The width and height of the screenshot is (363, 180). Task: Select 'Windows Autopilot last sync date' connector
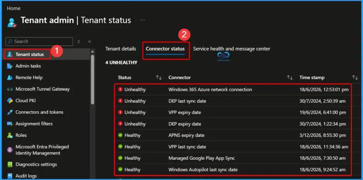(203, 170)
